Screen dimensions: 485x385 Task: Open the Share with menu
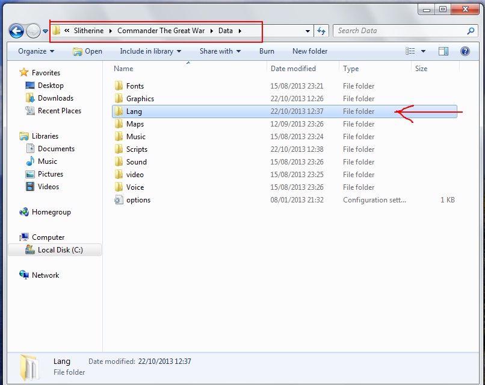(220, 51)
